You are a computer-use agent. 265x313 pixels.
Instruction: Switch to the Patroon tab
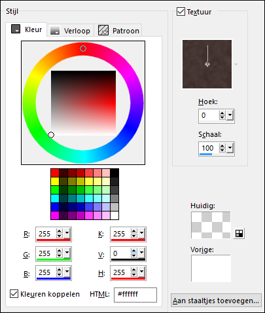point(119,30)
